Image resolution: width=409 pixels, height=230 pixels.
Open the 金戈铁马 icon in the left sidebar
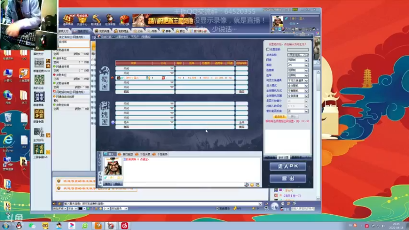[x=39, y=132]
